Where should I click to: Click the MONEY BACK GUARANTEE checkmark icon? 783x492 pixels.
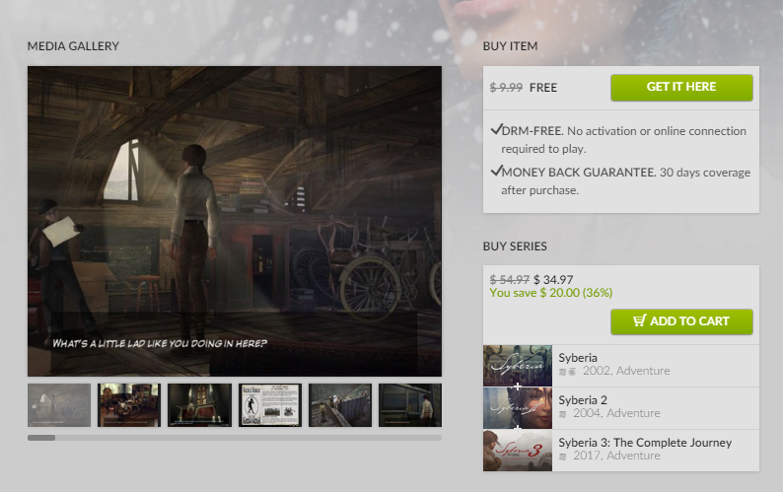click(496, 172)
